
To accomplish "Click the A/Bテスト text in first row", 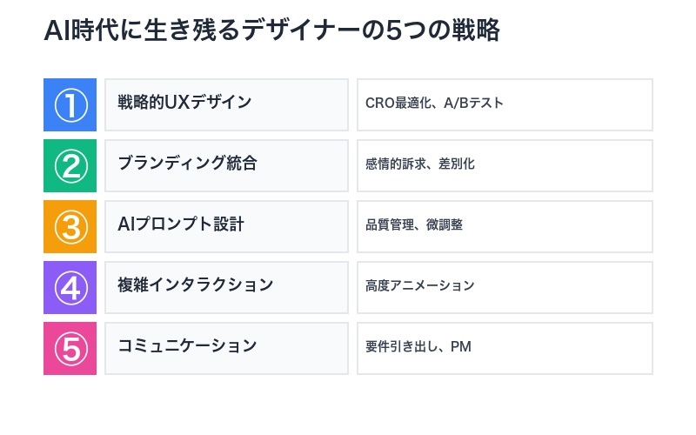I will [x=473, y=104].
